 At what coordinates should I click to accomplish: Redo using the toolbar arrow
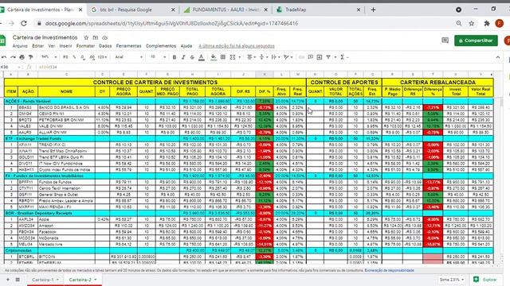coord(13,57)
